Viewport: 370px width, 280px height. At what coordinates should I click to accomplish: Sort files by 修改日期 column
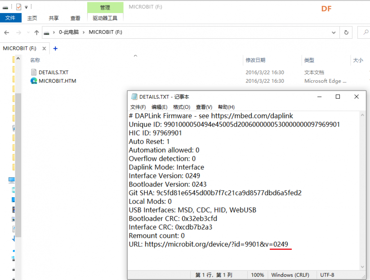[255, 60]
